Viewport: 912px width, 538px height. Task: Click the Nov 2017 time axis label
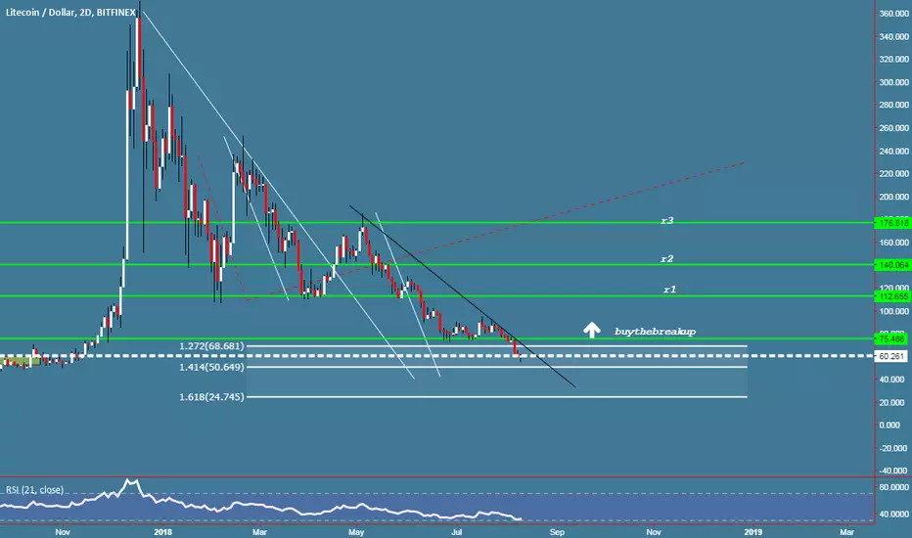pyautogui.click(x=63, y=531)
